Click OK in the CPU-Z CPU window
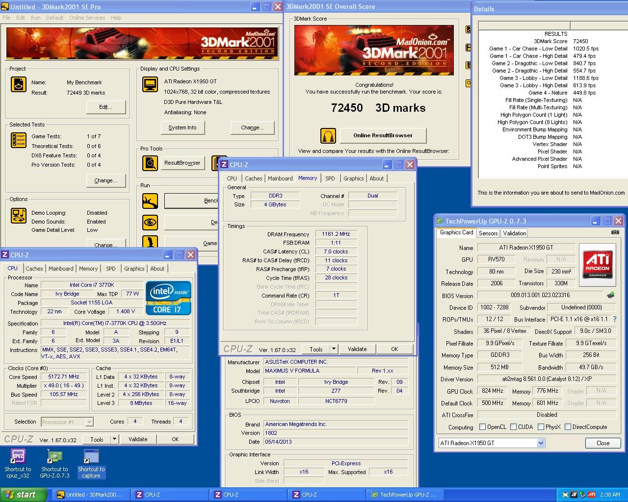The height and width of the screenshot is (502, 628). pos(175,439)
